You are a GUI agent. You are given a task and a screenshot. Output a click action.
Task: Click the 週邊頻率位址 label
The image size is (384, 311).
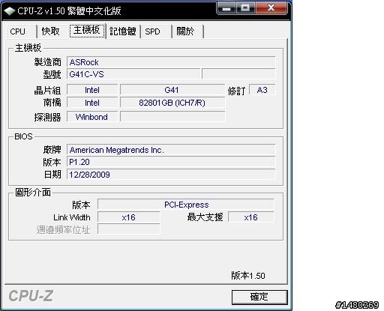pyautogui.click(x=63, y=229)
